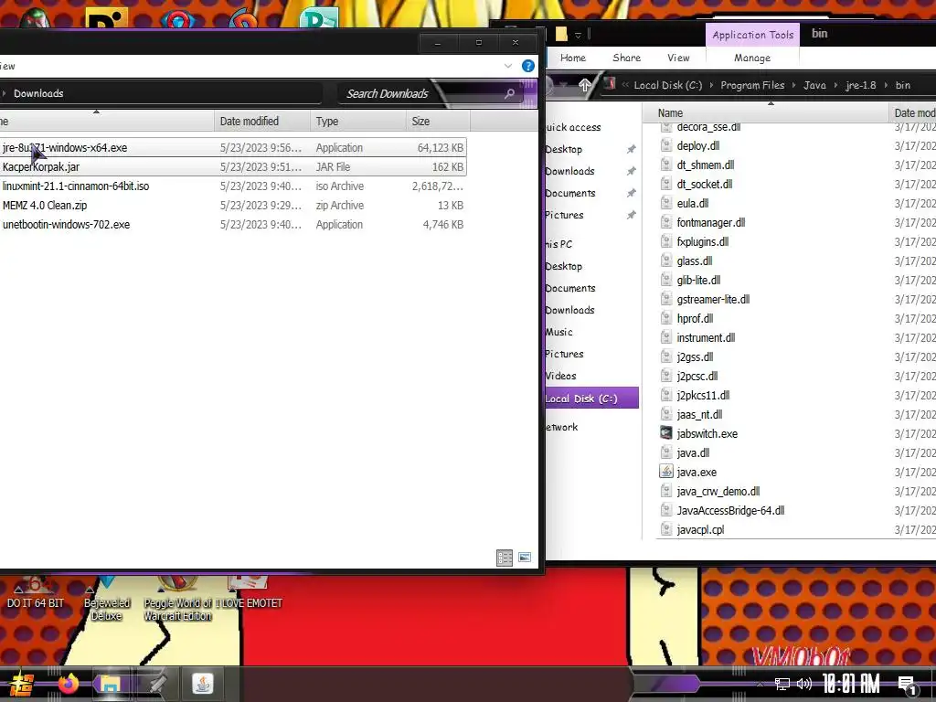Open the Home ribbon tab in bin window
This screenshot has width=936, height=702.
point(572,58)
